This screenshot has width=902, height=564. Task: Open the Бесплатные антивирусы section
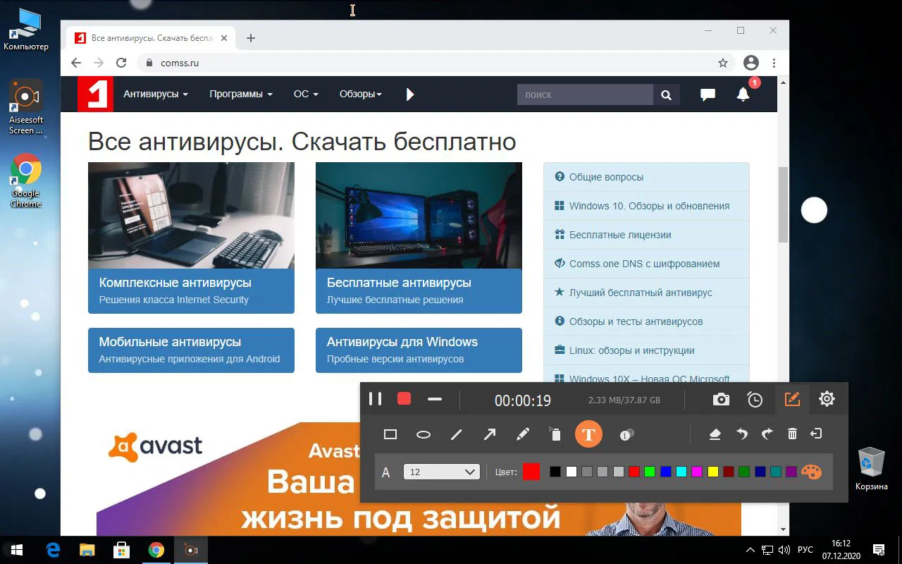(419, 291)
